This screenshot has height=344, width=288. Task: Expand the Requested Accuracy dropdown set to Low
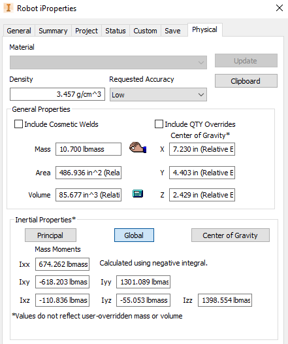click(x=158, y=95)
